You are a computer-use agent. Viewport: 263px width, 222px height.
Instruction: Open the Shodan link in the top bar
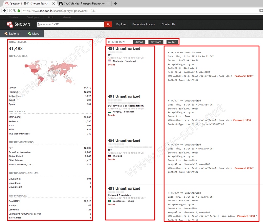pos(13,17)
